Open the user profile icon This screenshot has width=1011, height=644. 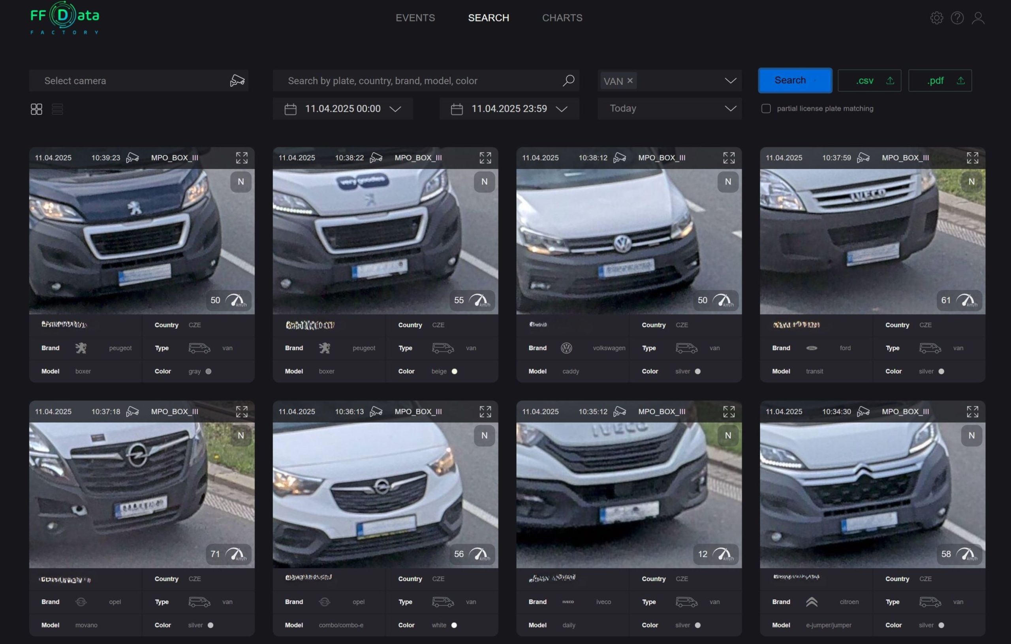pyautogui.click(x=978, y=18)
